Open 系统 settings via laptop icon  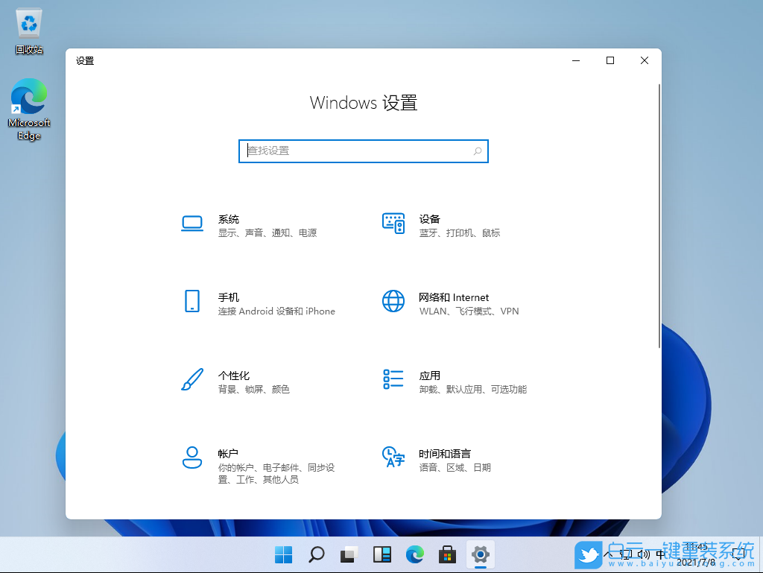click(191, 224)
